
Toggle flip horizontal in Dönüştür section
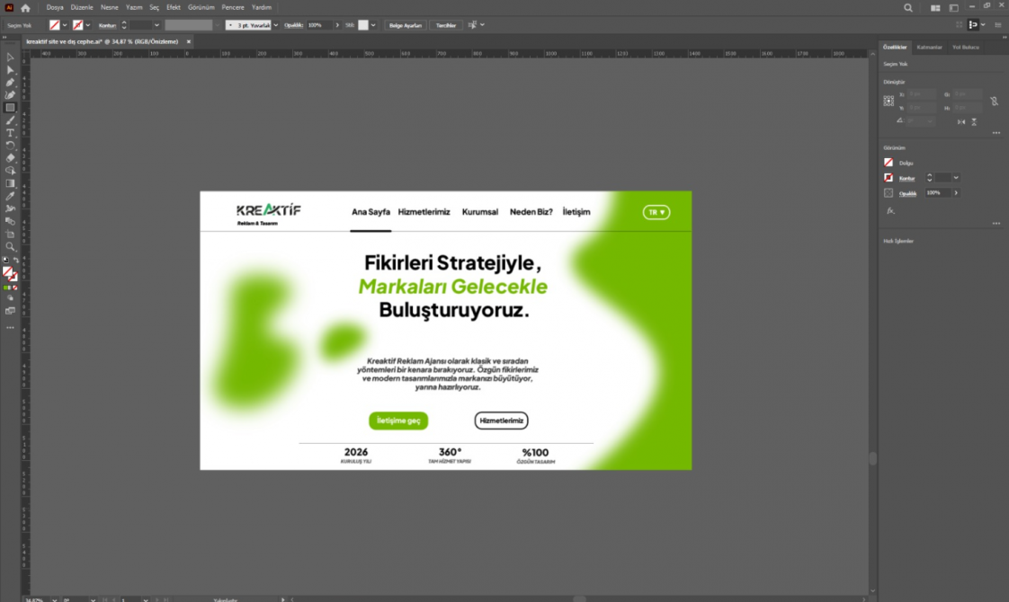point(960,121)
